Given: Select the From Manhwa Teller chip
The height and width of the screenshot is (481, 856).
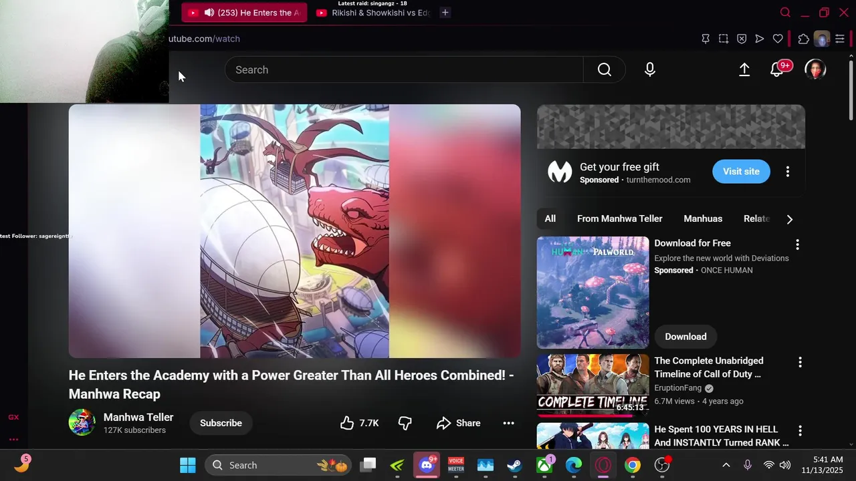Looking at the screenshot, I should coord(620,218).
